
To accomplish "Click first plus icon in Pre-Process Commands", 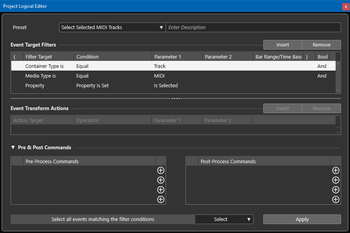I will point(161,171).
